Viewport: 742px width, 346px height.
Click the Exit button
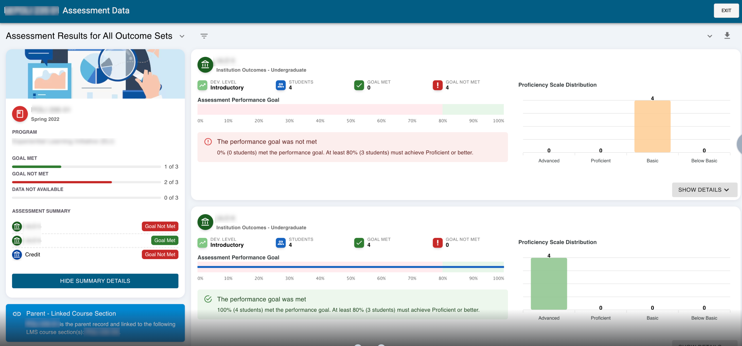pyautogui.click(x=726, y=11)
